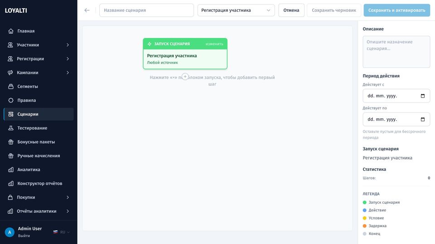Viewport: 435px width, 244px height.
Task: Open Правила menu item
Action: click(x=39, y=100)
